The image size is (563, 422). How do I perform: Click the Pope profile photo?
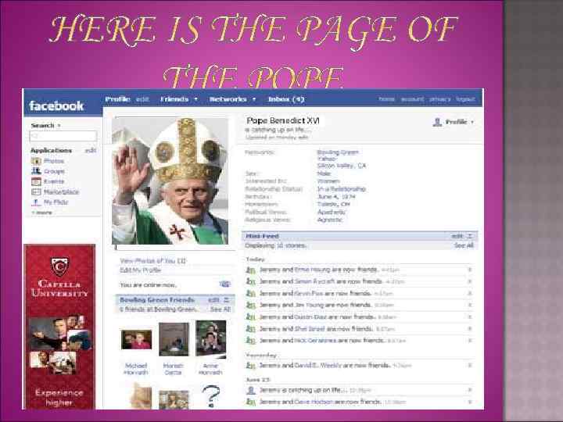tap(170, 181)
